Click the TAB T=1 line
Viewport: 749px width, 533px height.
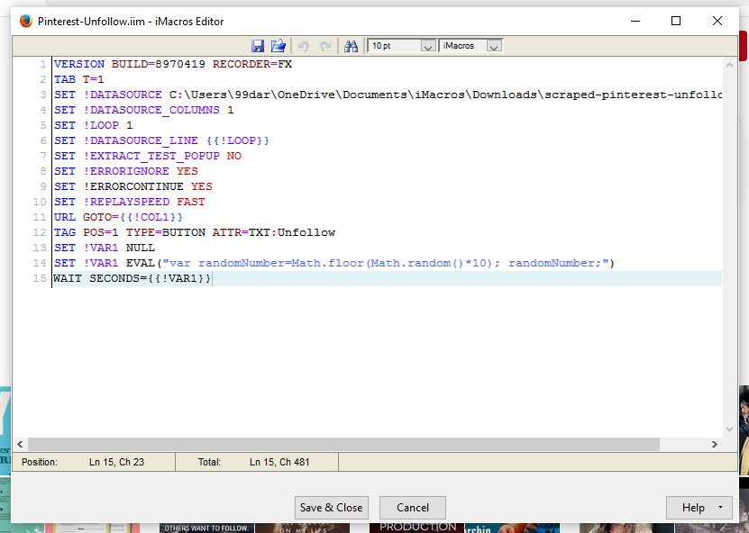[x=78, y=79]
